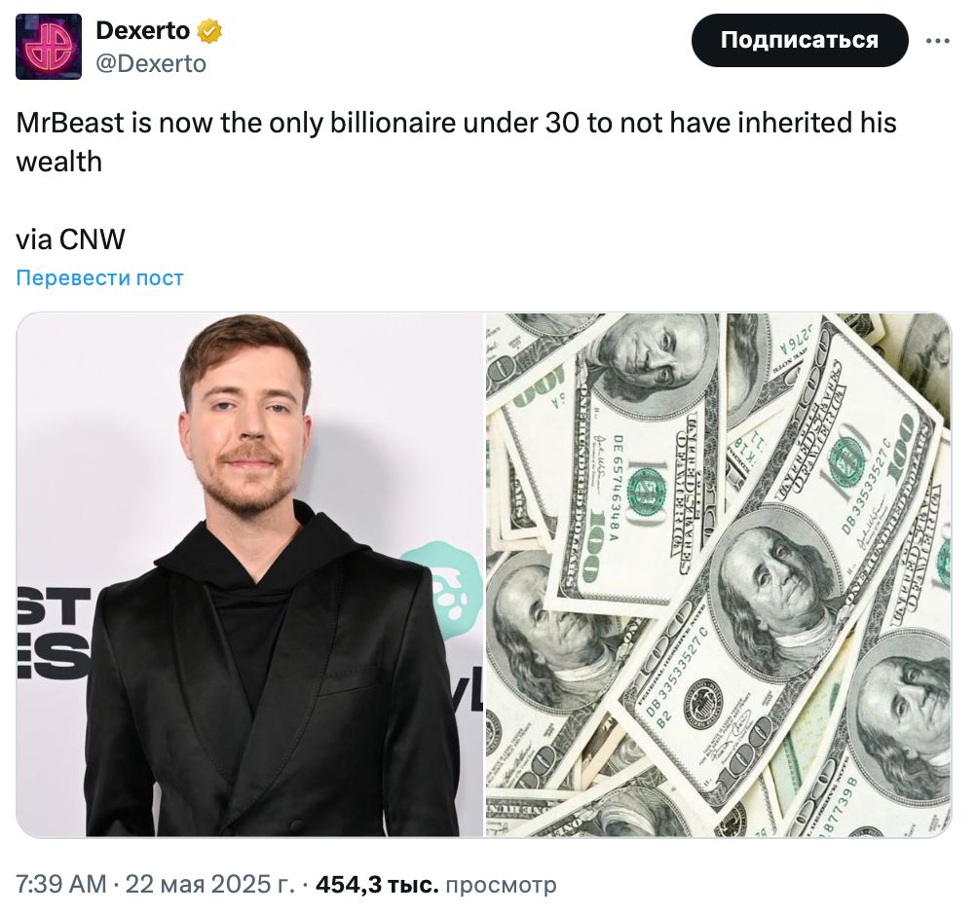Screen dimensions: 976x915
Task: Click the green seal on the upper bill
Action: point(647,487)
